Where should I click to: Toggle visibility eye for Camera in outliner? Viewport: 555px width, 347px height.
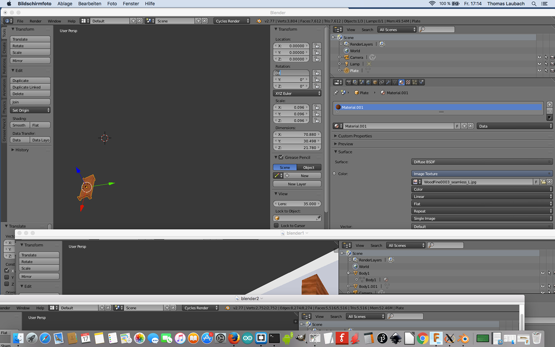tap(539, 57)
